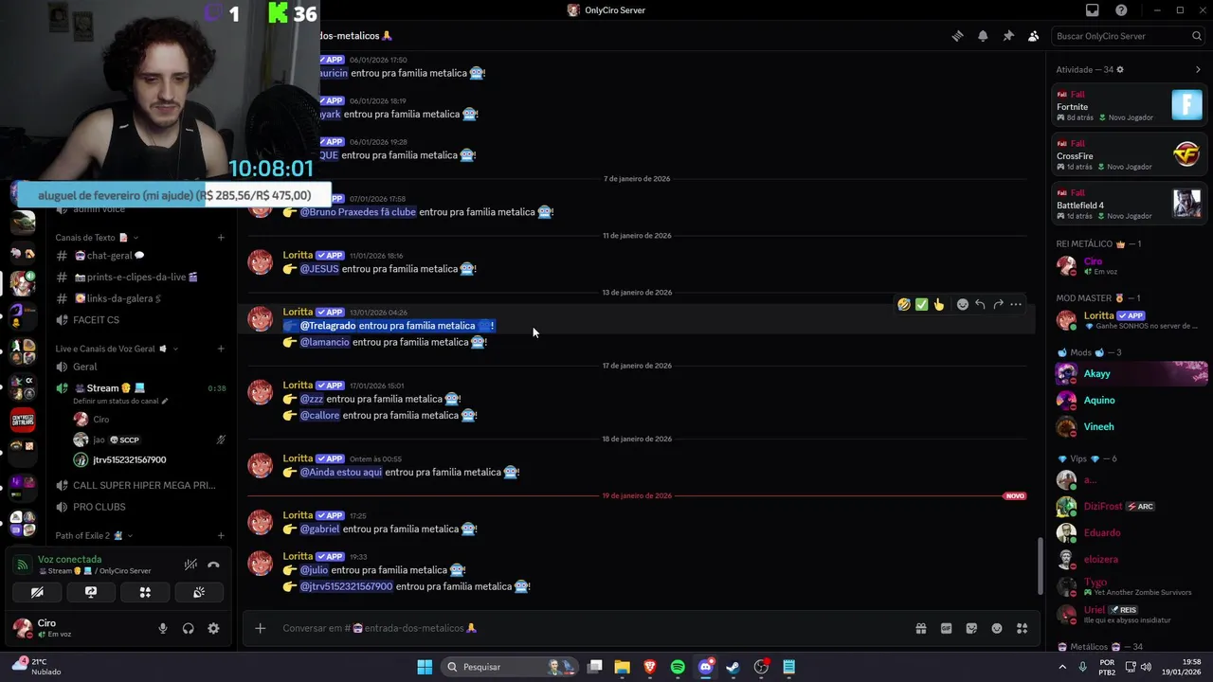Join the FACEIT CS voice channel
The width and height of the screenshot is (1213, 682).
point(140,320)
